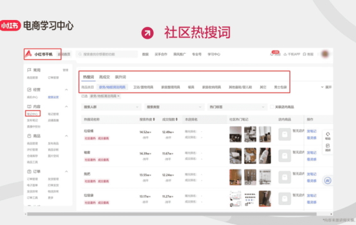Open the notifications bell with red badge

point(272,54)
